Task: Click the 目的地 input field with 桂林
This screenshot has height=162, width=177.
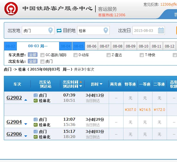Action: click(x=93, y=30)
